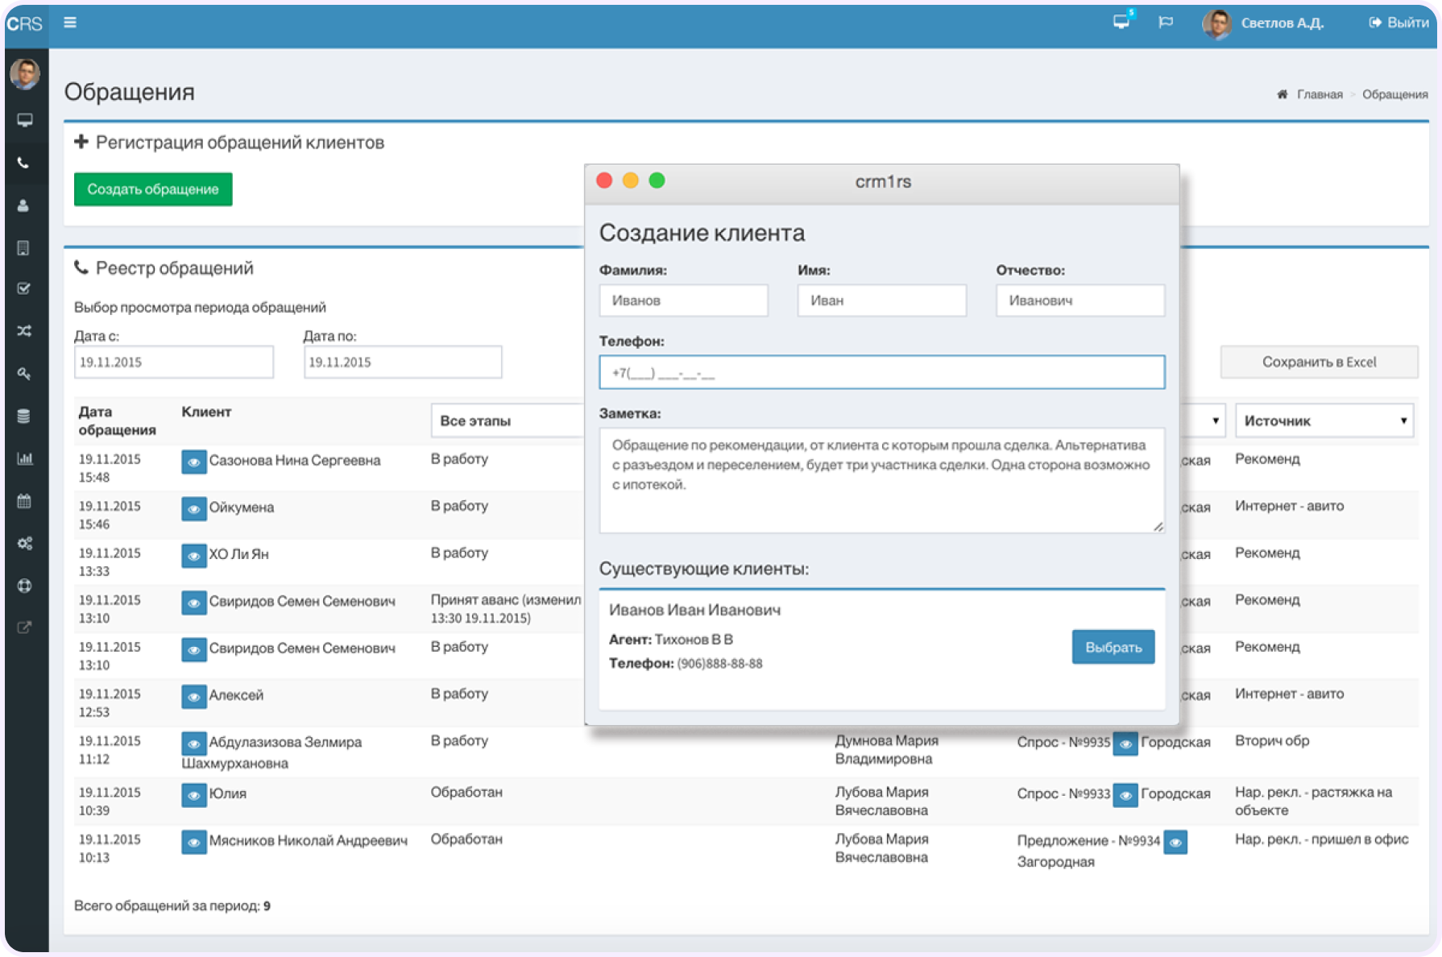Click the shuffle arrows icon in the sidebar
The width and height of the screenshot is (1442, 957).
(x=24, y=331)
